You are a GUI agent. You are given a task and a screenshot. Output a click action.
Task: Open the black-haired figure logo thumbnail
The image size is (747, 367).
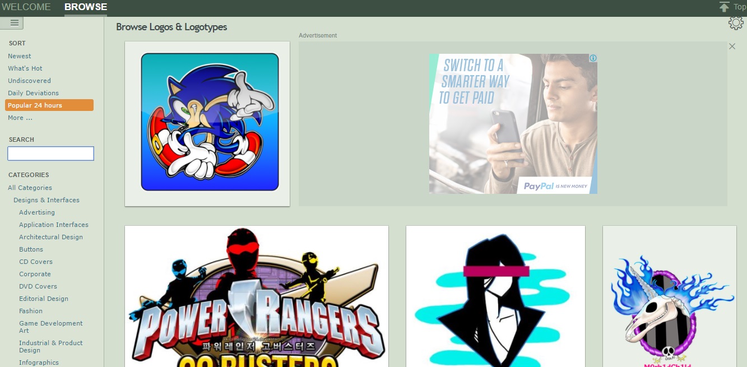495,296
